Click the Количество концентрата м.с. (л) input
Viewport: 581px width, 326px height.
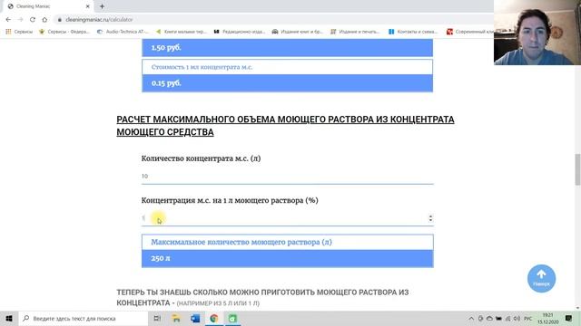click(287, 177)
